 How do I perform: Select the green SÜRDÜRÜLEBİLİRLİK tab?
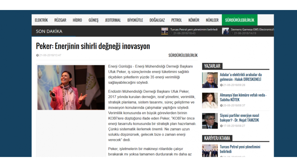pyautogui.click(x=239, y=20)
